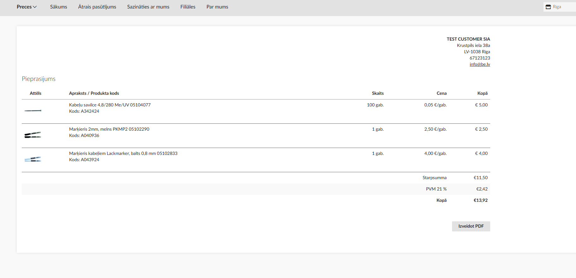576x278 pixels.
Task: Click product code A040936
Action: (84, 135)
